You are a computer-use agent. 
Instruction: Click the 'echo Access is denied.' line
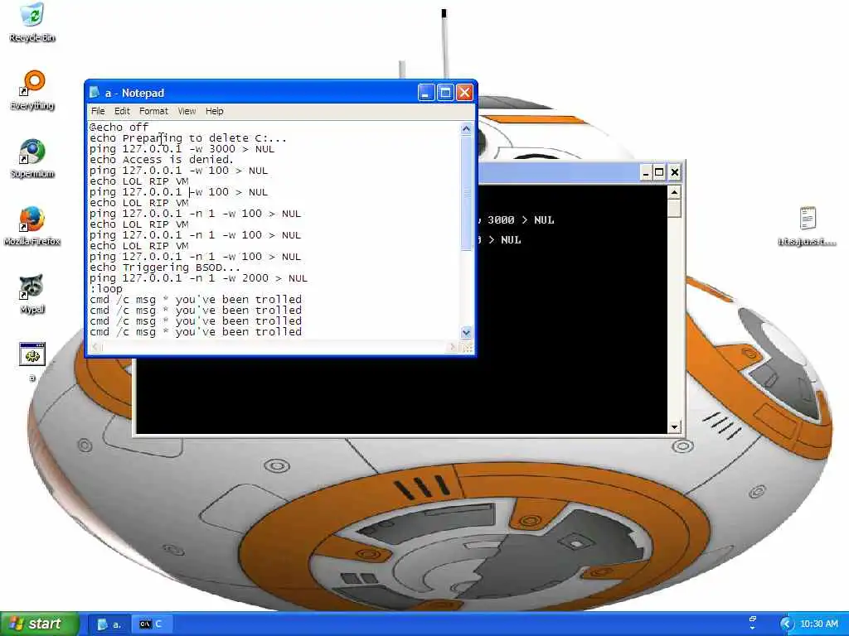(162, 160)
